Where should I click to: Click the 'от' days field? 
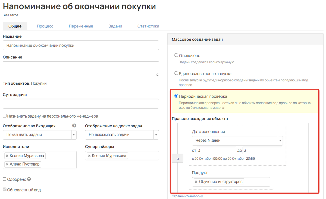[217, 150]
